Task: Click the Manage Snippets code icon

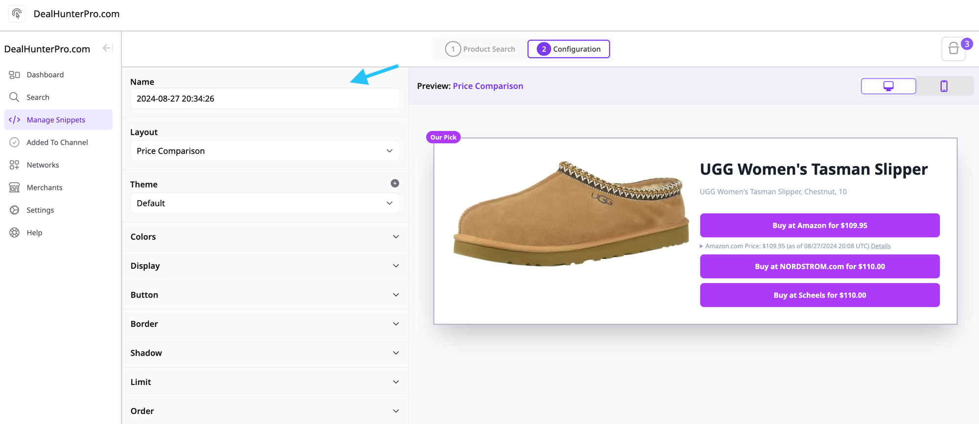Action: [15, 120]
